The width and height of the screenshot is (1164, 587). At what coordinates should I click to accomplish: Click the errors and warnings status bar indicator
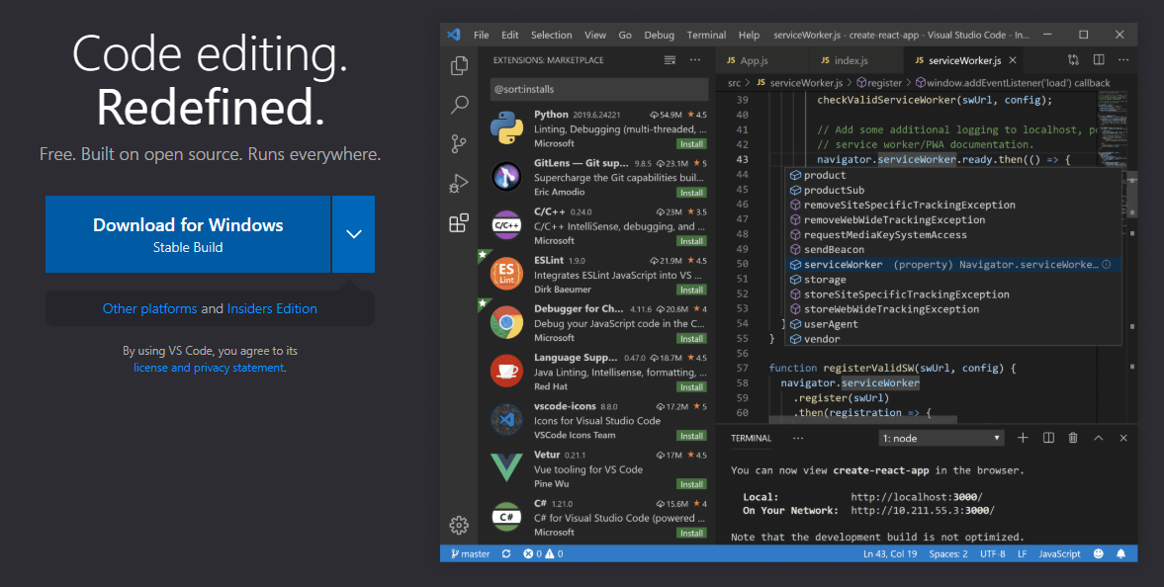(x=545, y=553)
